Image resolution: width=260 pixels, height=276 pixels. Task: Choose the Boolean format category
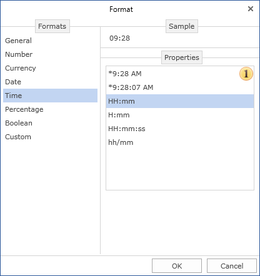coord(50,123)
